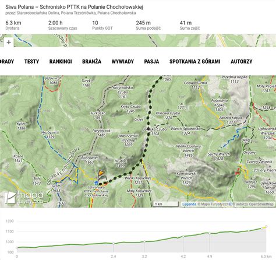Open the Legenda link on map
This screenshot has width=276, height=260.
coord(189,204)
